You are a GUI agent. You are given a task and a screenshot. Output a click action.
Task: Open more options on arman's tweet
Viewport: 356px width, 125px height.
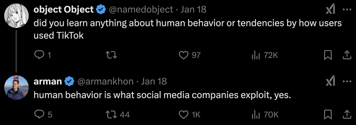click(x=347, y=82)
